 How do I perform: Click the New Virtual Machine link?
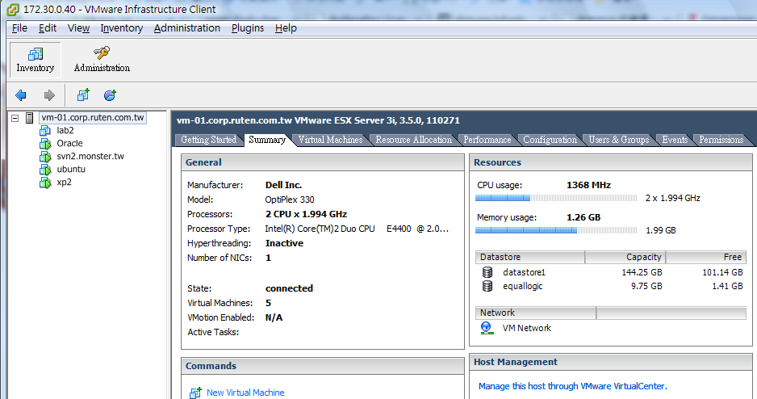pyautogui.click(x=245, y=393)
